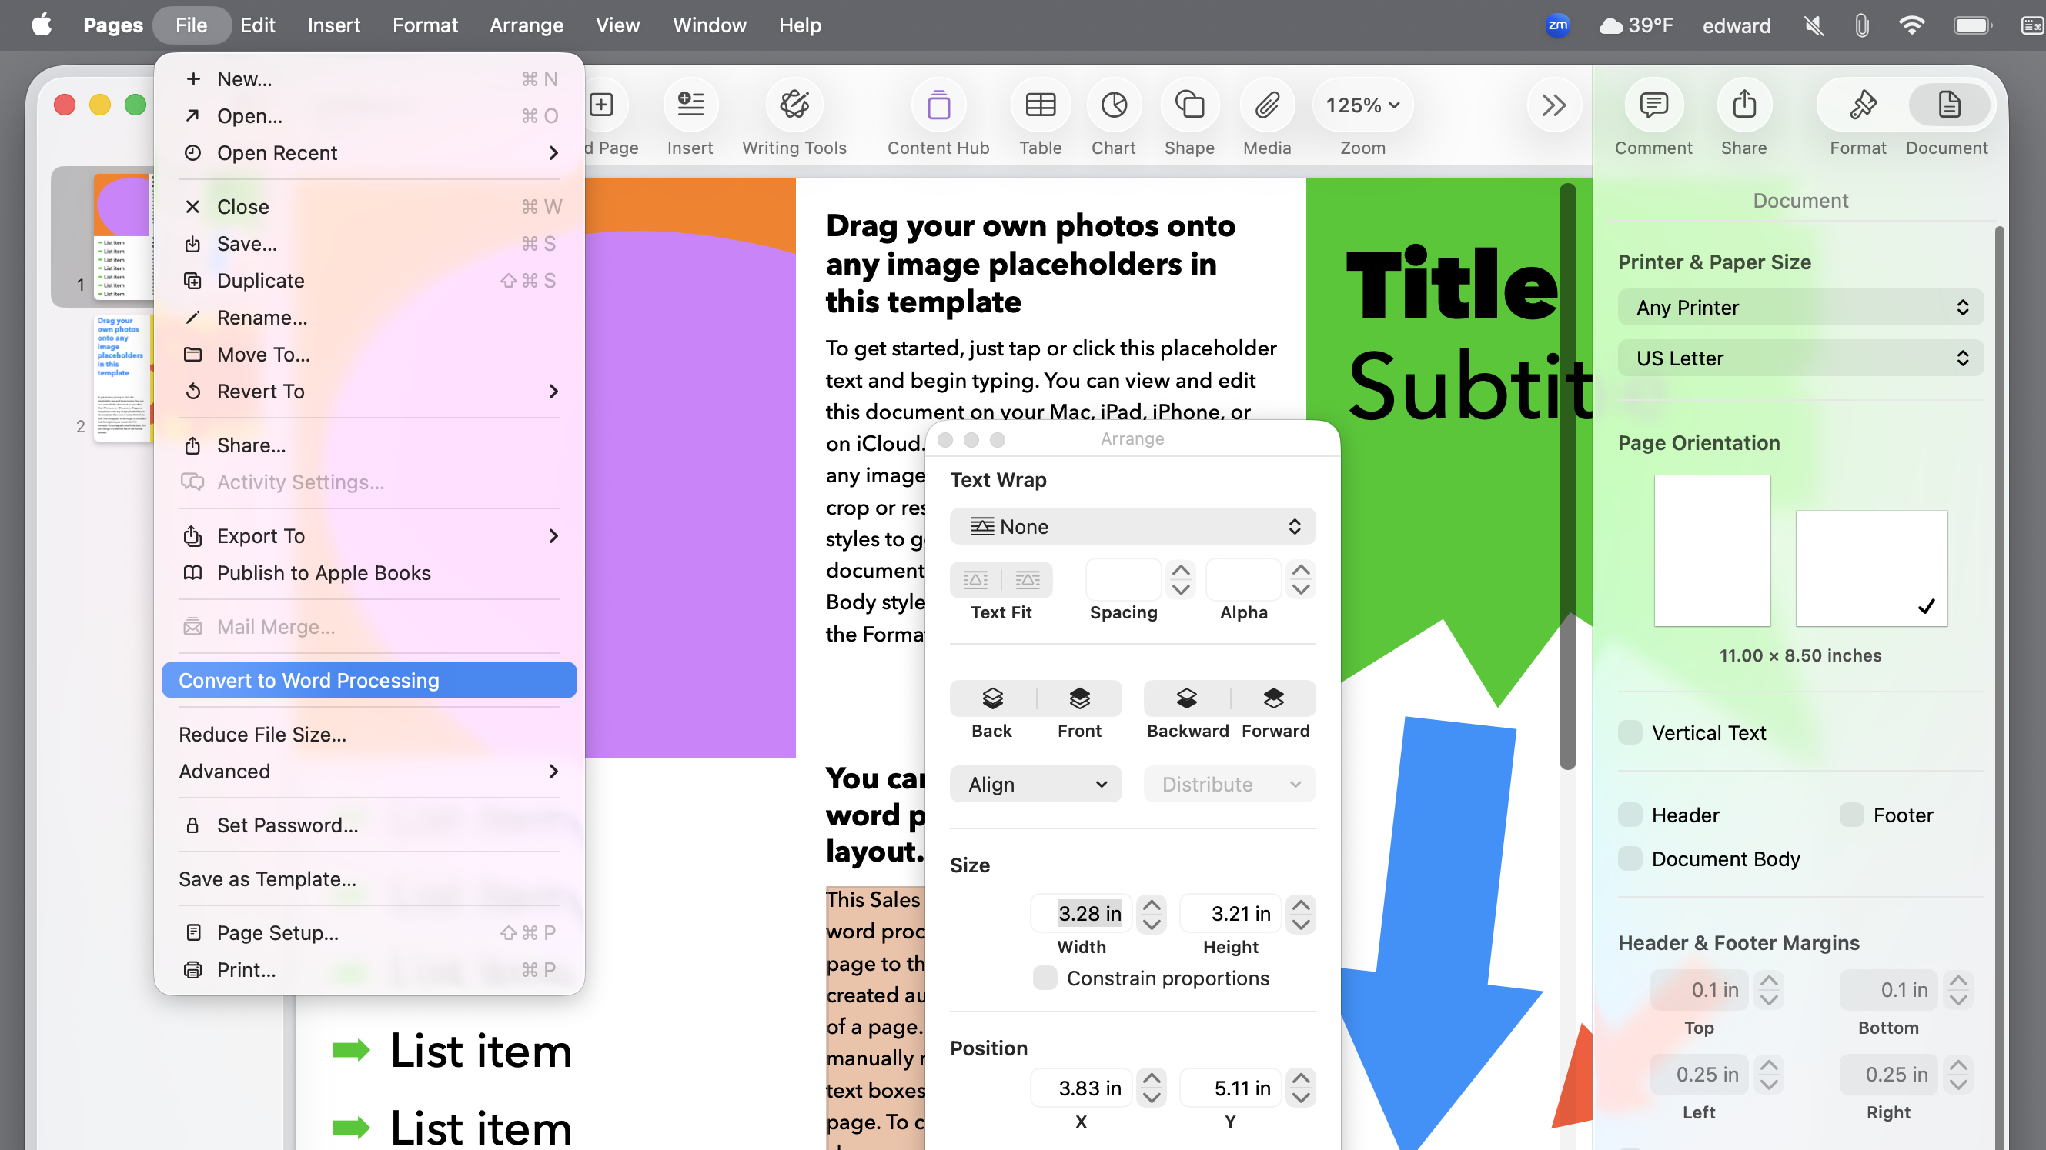Open the Text Wrap None dropdown
This screenshot has width=2046, height=1150.
coord(1132,526)
